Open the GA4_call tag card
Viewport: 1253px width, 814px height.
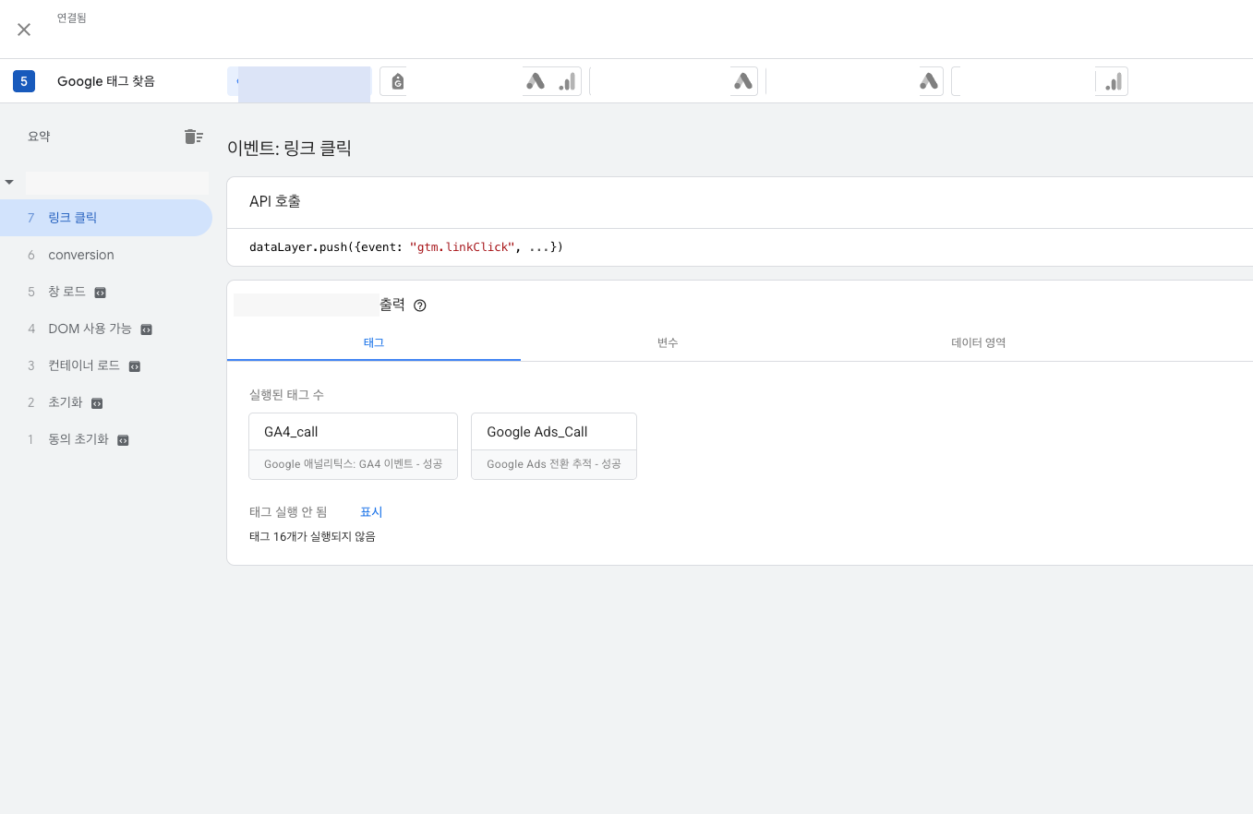(353, 431)
